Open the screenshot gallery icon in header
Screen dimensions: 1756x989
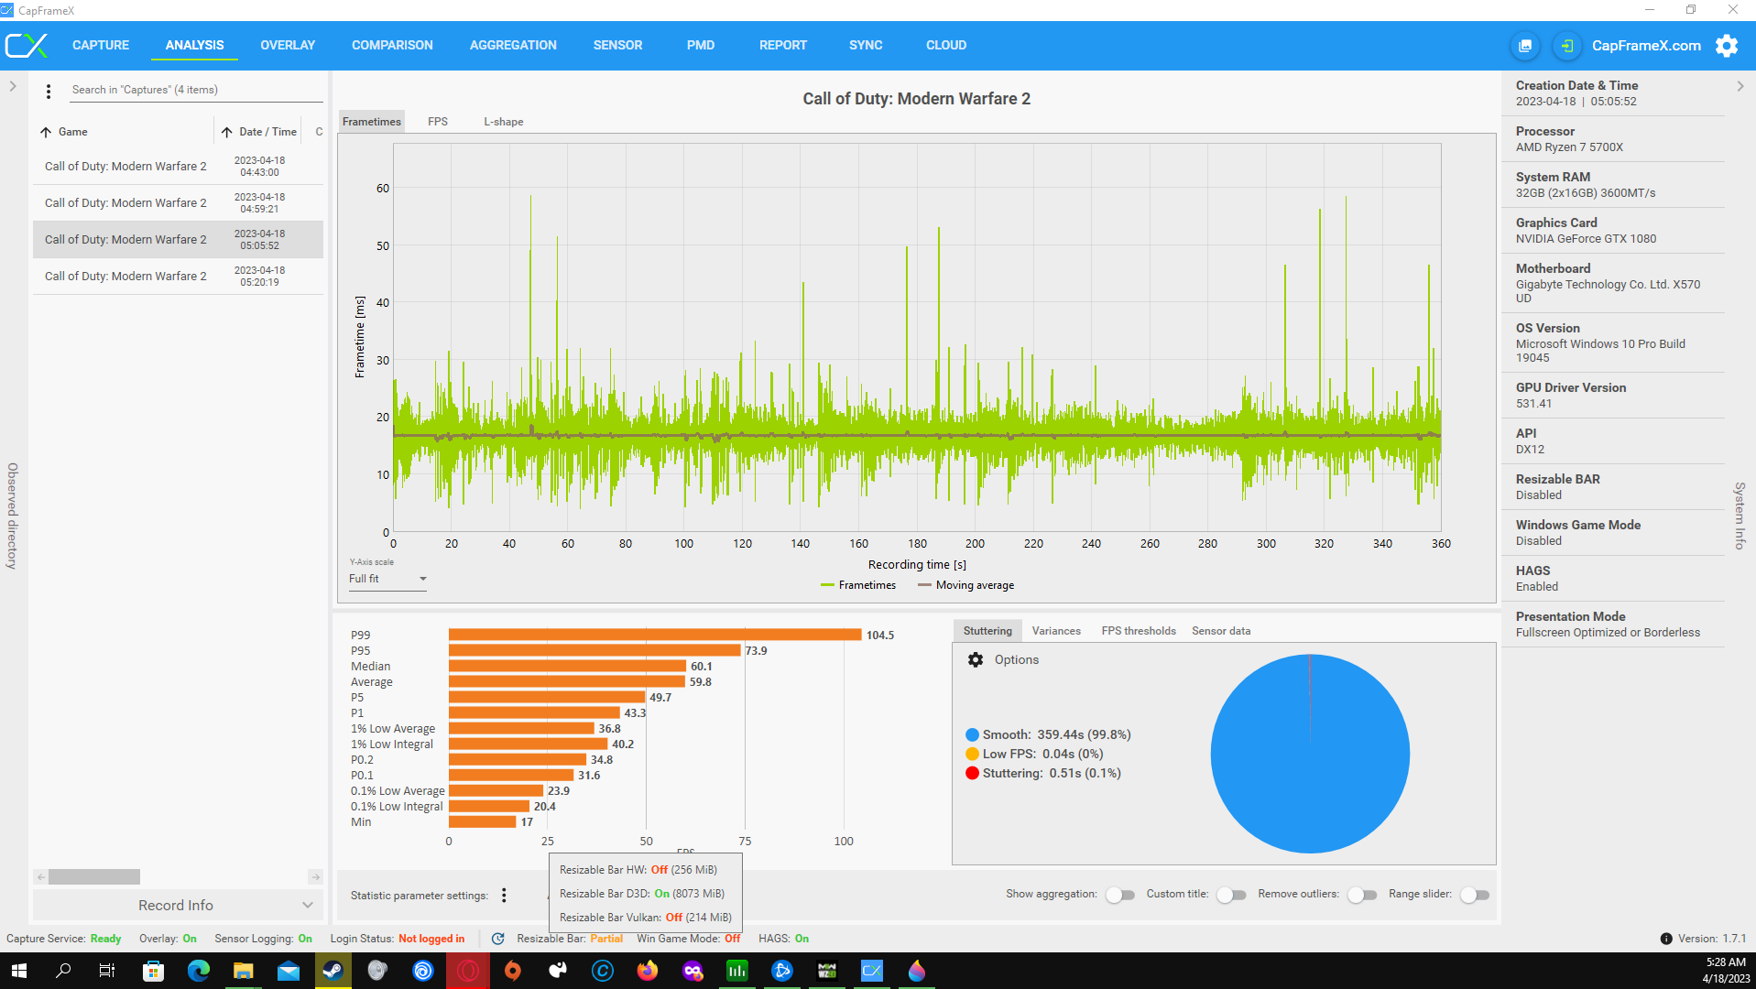[1525, 46]
